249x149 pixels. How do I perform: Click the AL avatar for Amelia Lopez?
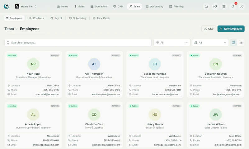click(33, 114)
